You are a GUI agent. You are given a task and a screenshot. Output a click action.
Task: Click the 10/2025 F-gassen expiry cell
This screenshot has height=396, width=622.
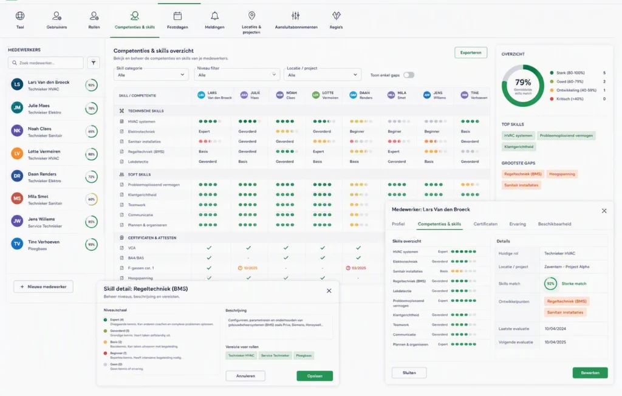(248, 268)
